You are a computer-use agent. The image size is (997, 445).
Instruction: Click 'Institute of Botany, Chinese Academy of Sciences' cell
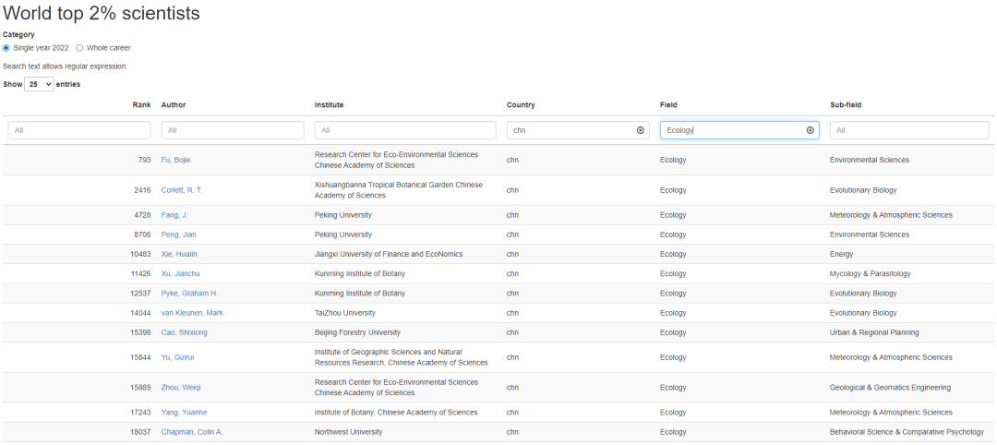(x=396, y=413)
